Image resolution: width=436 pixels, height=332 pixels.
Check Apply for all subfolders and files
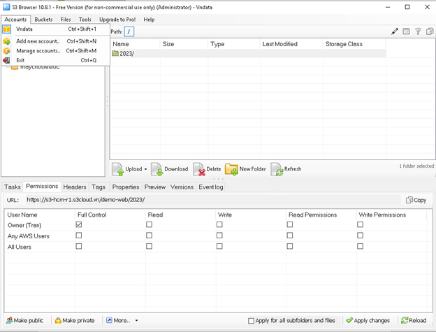tap(252, 321)
